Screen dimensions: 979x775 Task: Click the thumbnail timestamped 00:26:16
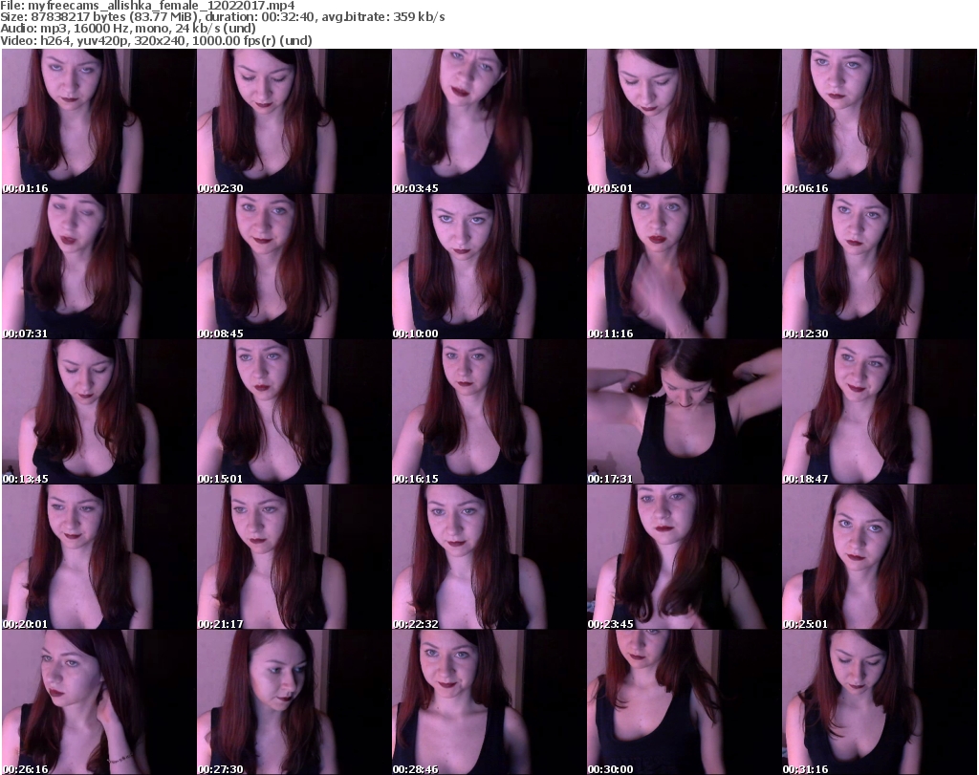pos(98,702)
